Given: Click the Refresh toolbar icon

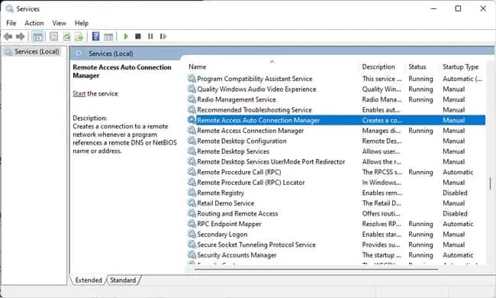Looking at the screenshot, I should 66,37.
